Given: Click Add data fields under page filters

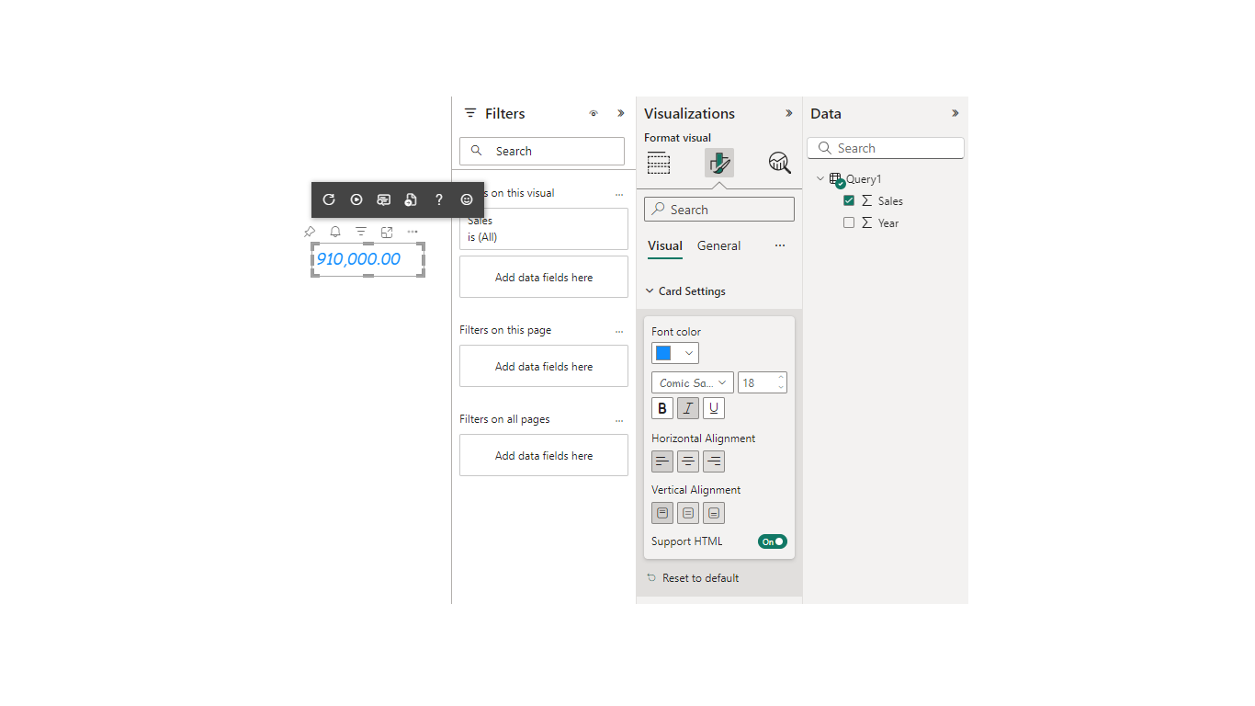Looking at the screenshot, I should tap(544, 366).
